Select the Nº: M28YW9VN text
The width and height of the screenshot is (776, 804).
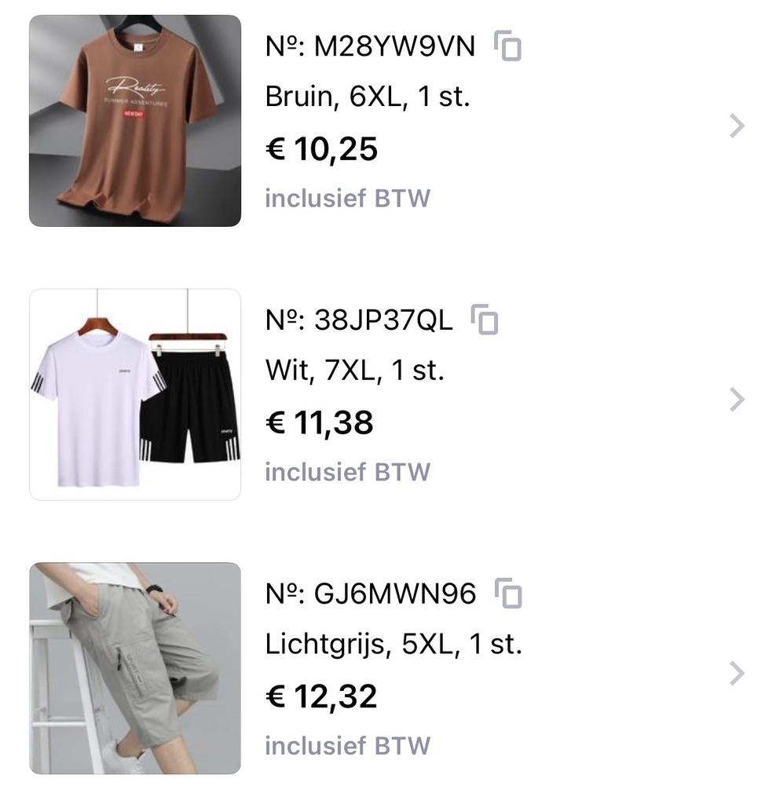point(370,46)
